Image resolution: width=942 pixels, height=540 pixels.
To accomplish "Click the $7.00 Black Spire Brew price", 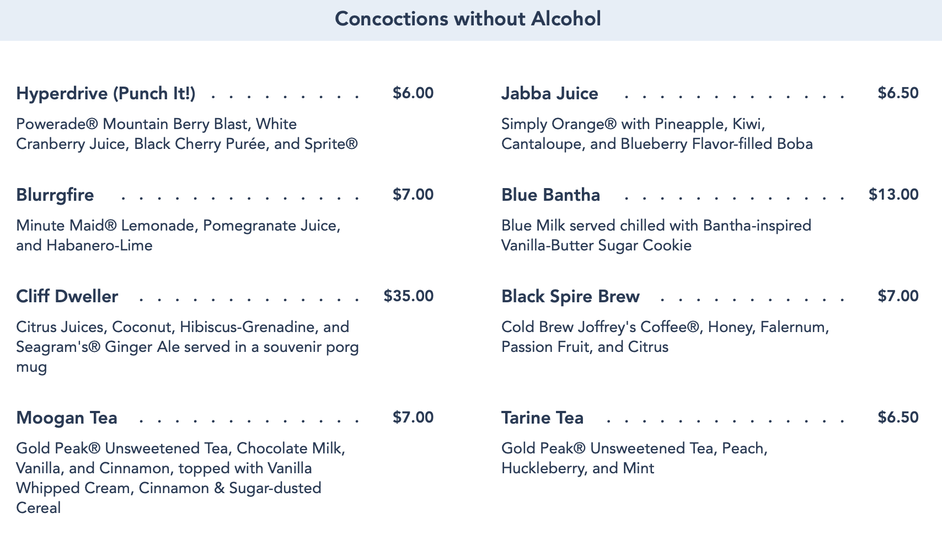I will point(898,296).
